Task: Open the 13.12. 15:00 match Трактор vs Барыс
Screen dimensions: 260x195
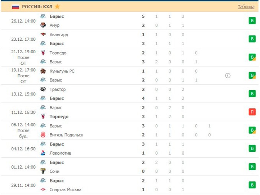Action: click(x=130, y=94)
